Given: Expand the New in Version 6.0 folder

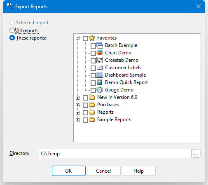Looking at the screenshot, I should [x=77, y=98].
